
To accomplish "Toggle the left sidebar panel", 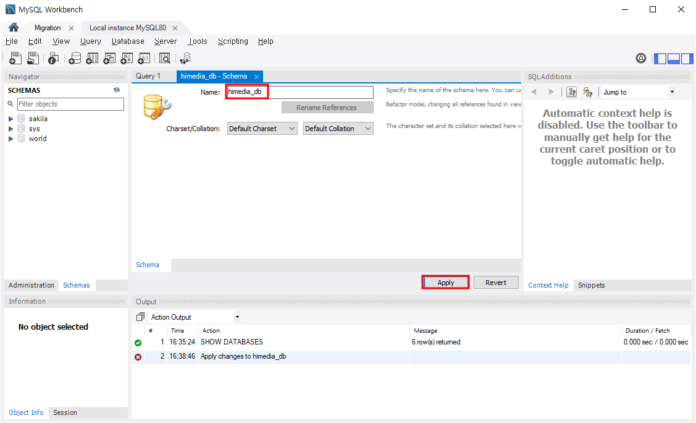I will 661,58.
